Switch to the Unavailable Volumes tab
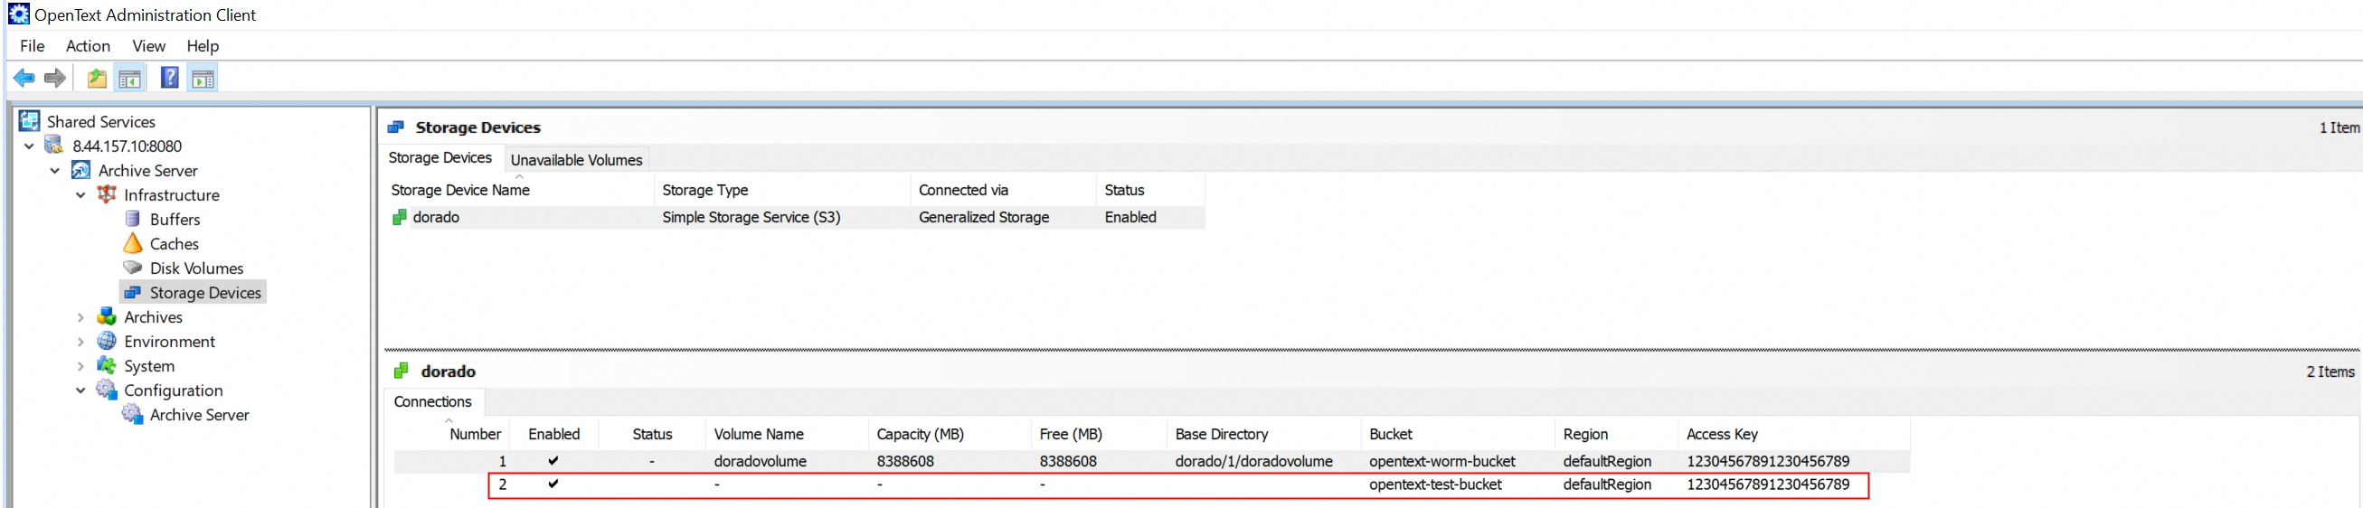 (x=576, y=160)
